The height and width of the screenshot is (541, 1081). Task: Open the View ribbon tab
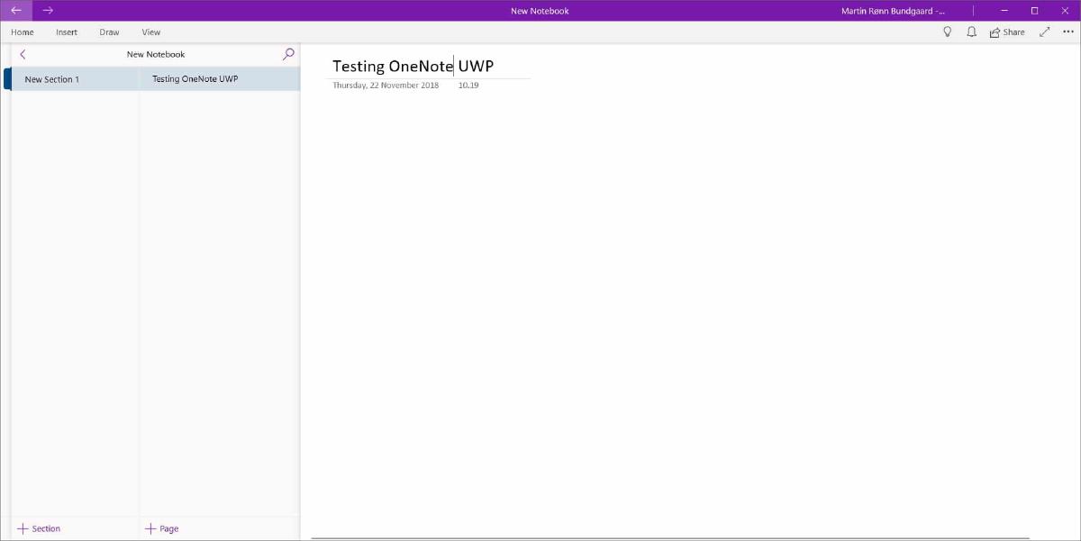tap(150, 32)
